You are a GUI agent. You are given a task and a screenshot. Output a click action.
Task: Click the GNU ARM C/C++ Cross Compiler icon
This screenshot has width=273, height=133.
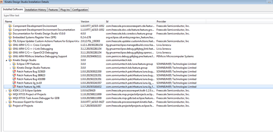tap(10, 45)
